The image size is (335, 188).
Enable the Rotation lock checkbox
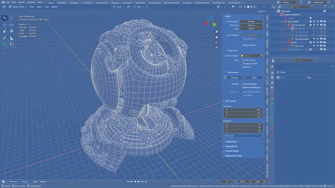(x=241, y=67)
